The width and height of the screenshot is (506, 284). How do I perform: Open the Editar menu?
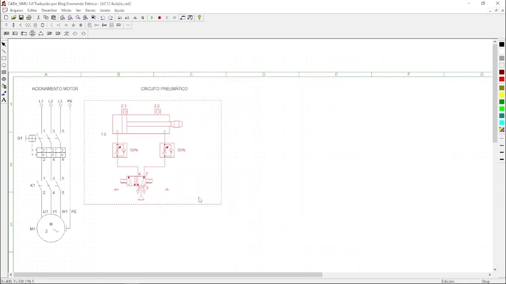tap(32, 10)
